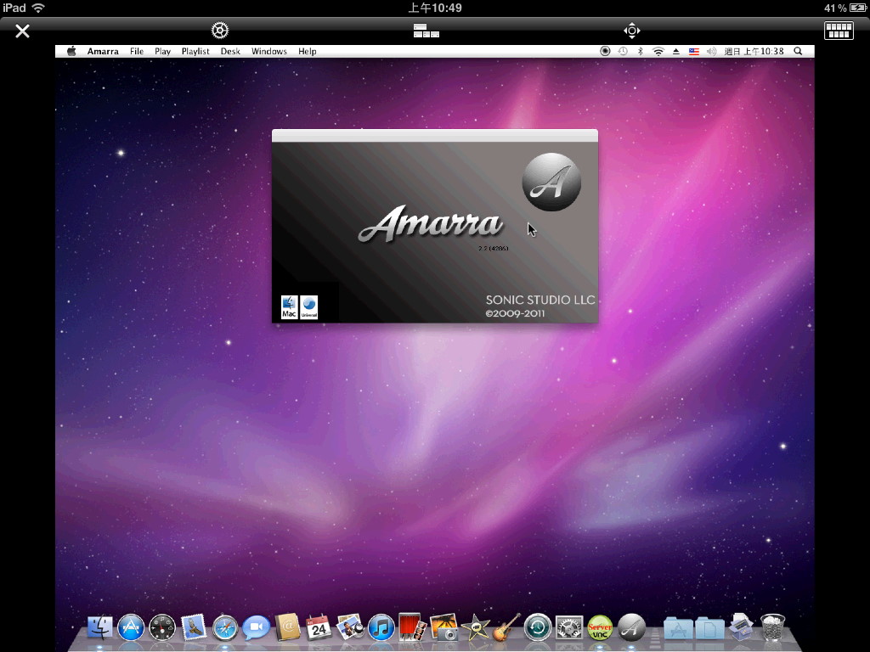Open Dashboard from the Dock
The image size is (870, 652).
162,628
